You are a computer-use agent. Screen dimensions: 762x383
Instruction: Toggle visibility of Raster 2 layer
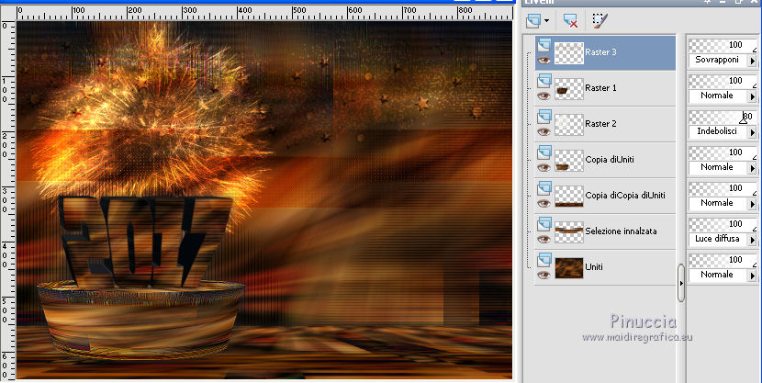click(543, 131)
